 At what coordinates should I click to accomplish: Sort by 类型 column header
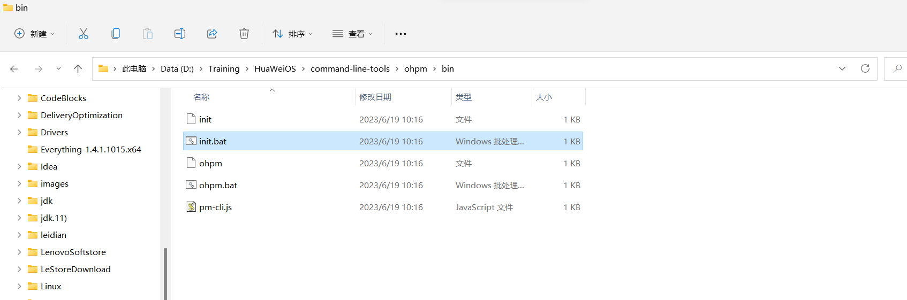[464, 97]
